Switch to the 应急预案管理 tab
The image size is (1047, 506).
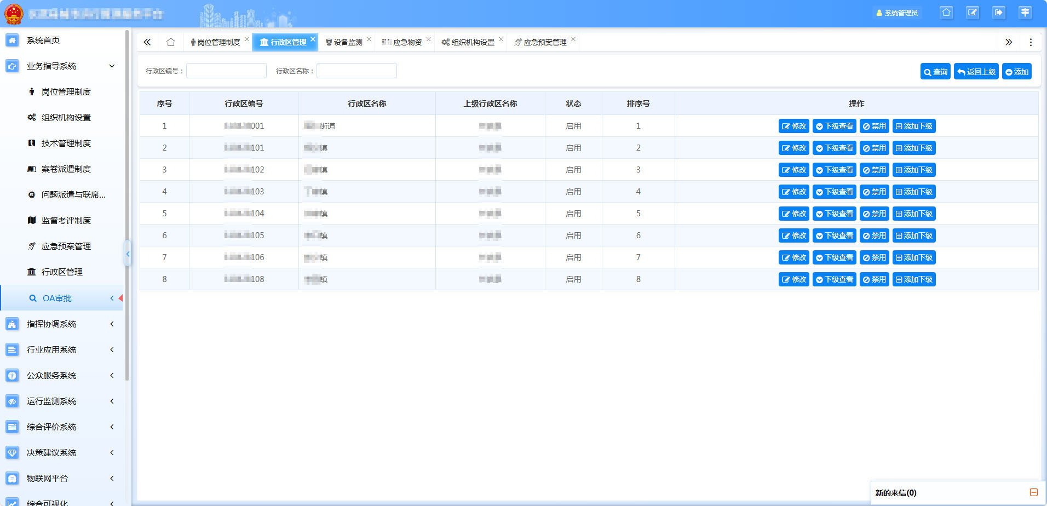click(544, 42)
